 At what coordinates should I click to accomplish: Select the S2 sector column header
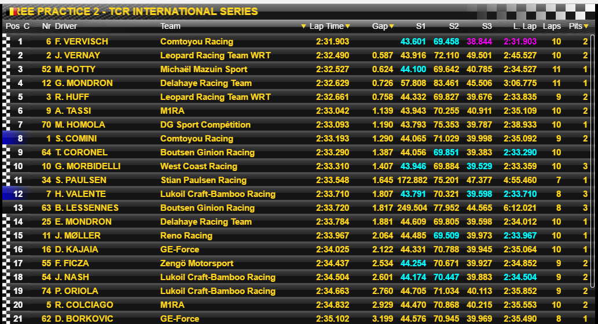pyautogui.click(x=454, y=26)
